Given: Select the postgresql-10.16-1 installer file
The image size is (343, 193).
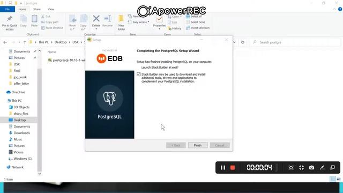Looking at the screenshot, I should (x=66, y=60).
